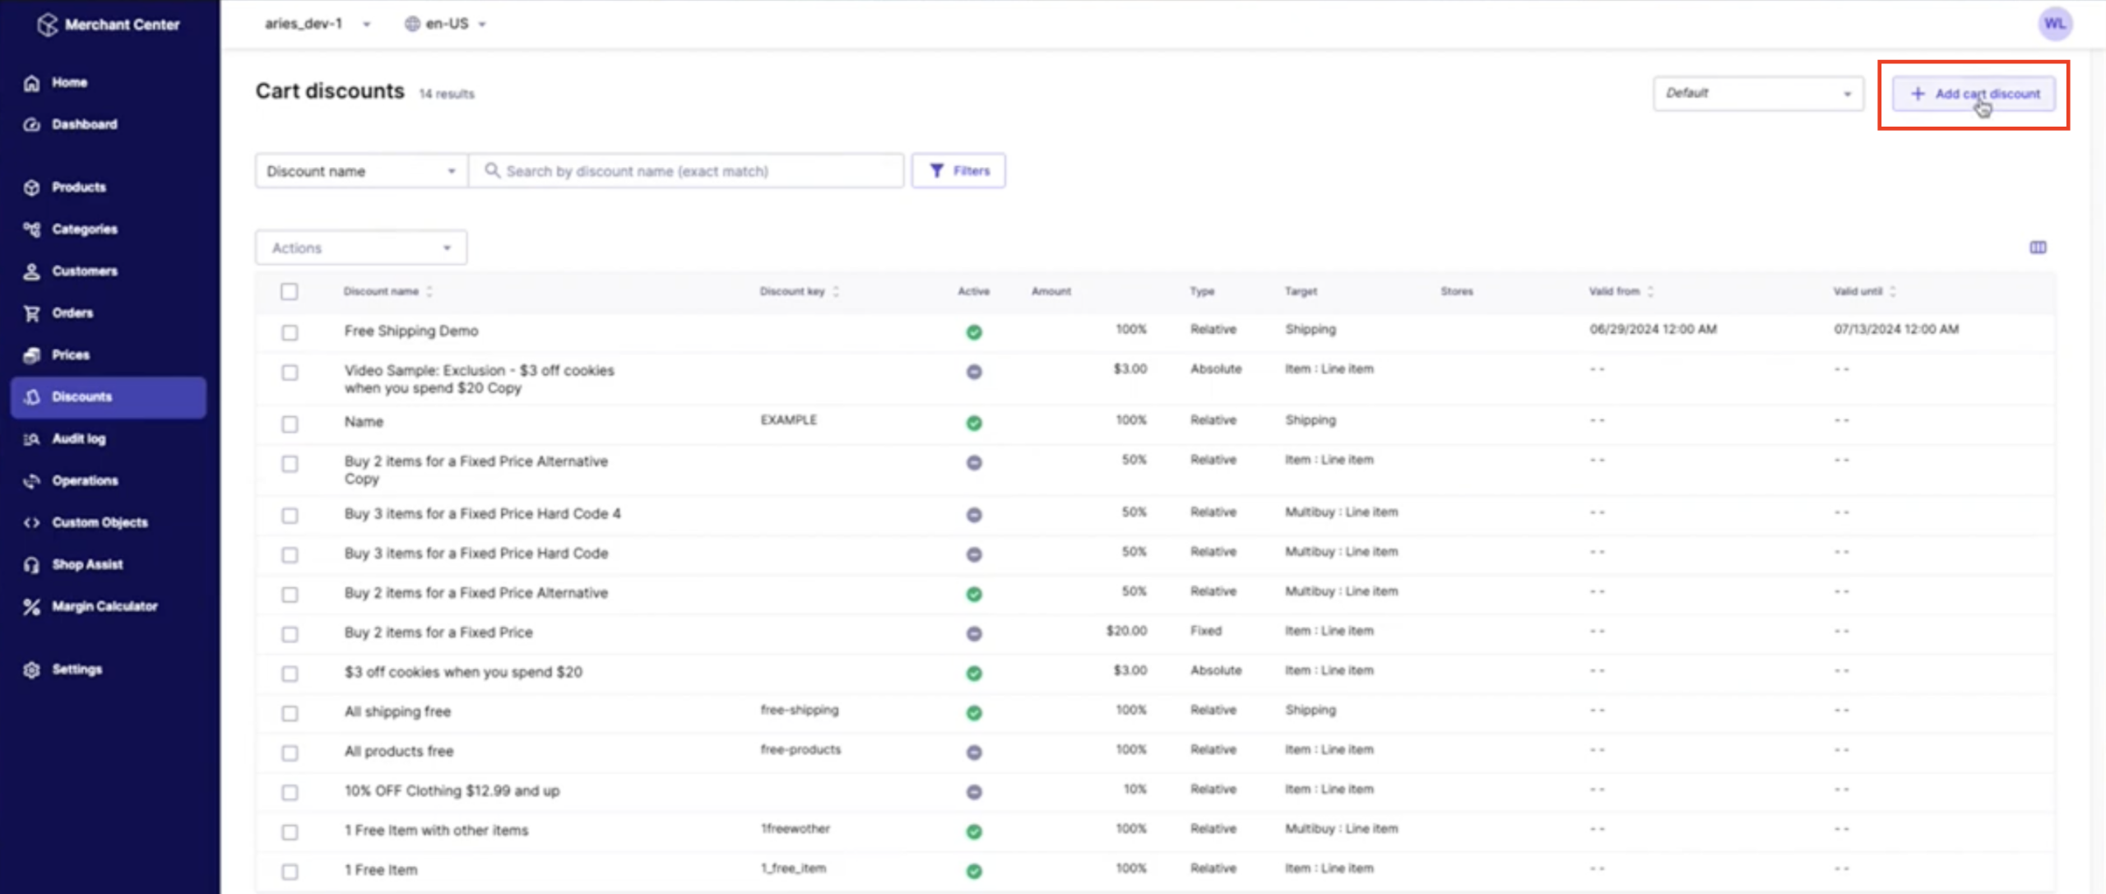Image resolution: width=2106 pixels, height=894 pixels.
Task: Click the Operations sync icon
Action: [x=32, y=481]
